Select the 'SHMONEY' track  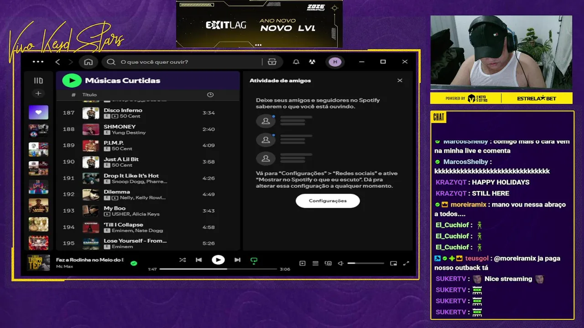tap(148, 129)
